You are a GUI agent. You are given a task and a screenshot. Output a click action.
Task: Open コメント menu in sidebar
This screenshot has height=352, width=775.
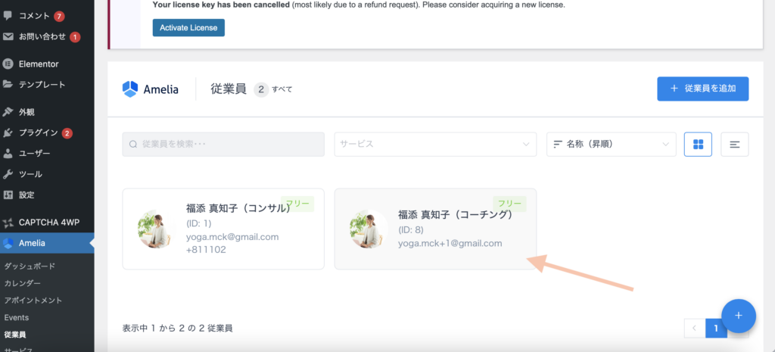coord(34,16)
